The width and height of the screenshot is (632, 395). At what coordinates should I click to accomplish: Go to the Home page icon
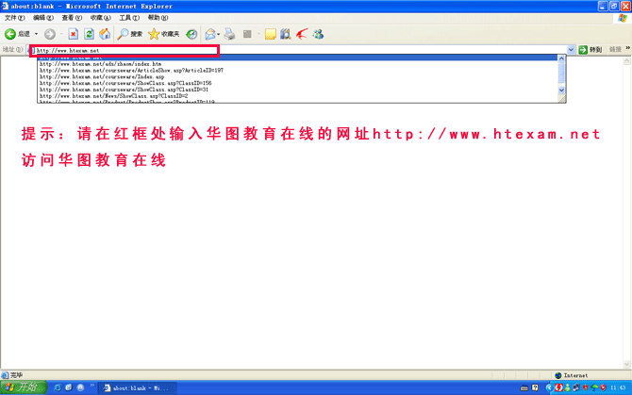[x=105, y=34]
